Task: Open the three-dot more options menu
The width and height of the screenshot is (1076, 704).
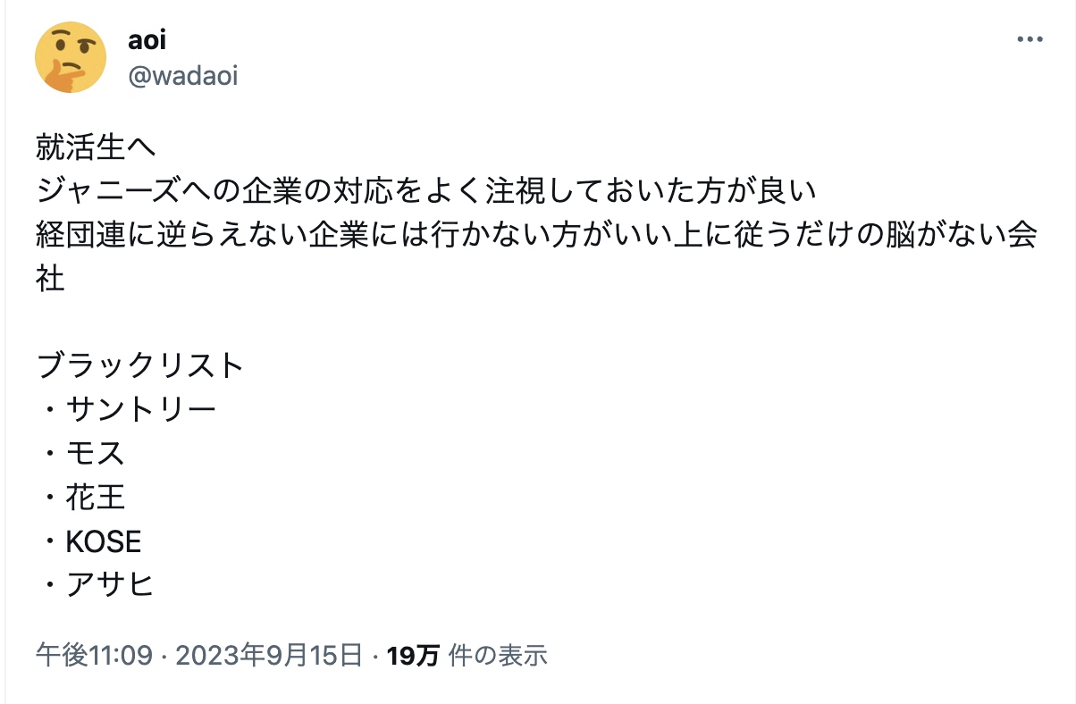Action: click(1030, 41)
